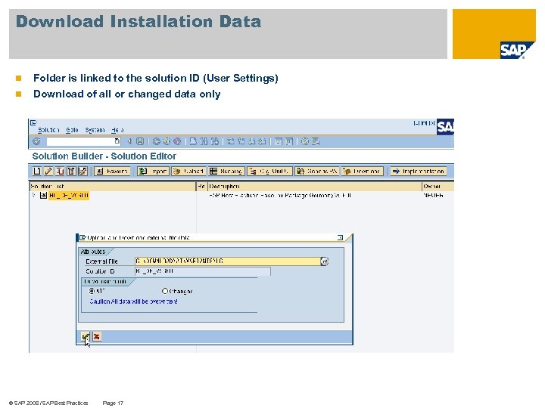Screen dimensions: 545x408
Task: Click into the External File path field
Action: coord(227,261)
